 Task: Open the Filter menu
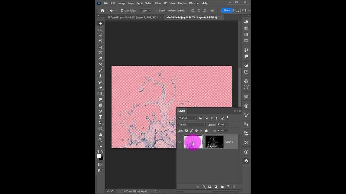point(158,3)
